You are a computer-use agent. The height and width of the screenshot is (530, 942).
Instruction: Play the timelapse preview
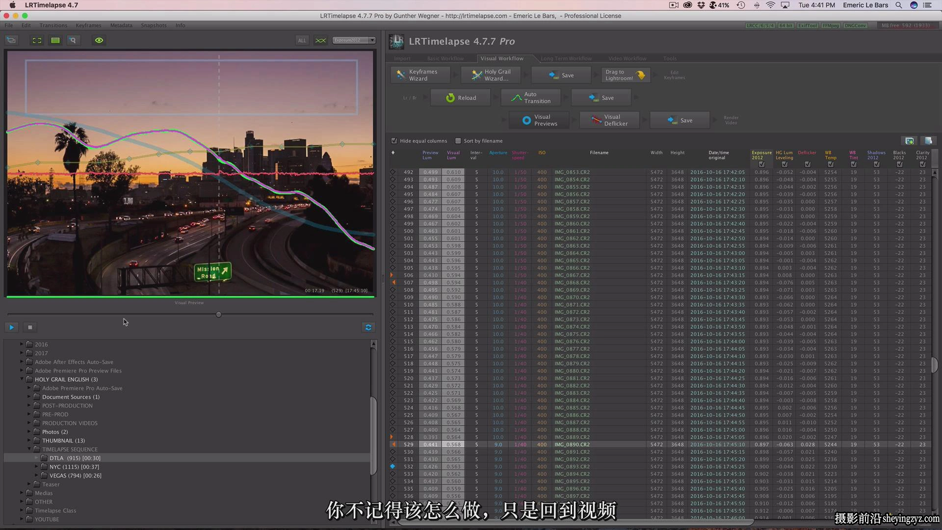point(12,327)
